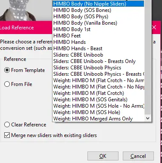Choose Weight: HIMBO M (SOS Hole)

pyautogui.click(x=98, y=112)
